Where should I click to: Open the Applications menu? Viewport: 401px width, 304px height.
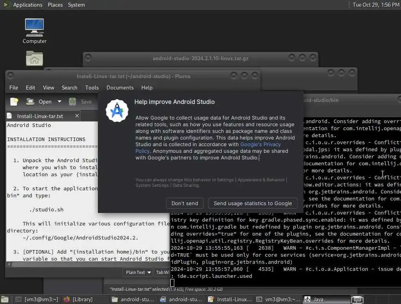pos(28,5)
